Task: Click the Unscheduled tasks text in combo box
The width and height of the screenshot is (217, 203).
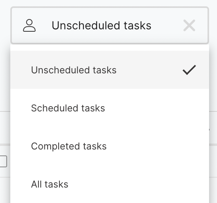Action: [101, 25]
